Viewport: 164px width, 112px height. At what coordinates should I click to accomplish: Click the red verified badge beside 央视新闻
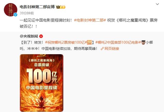point(41,36)
